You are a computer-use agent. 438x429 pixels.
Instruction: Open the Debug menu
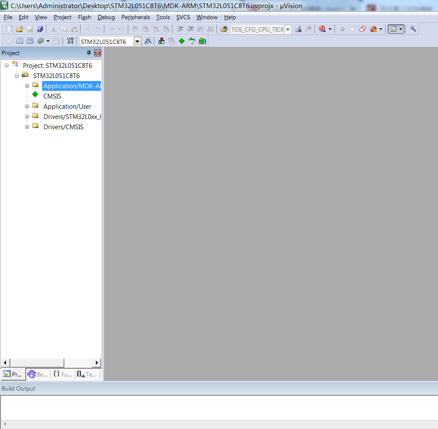106,17
